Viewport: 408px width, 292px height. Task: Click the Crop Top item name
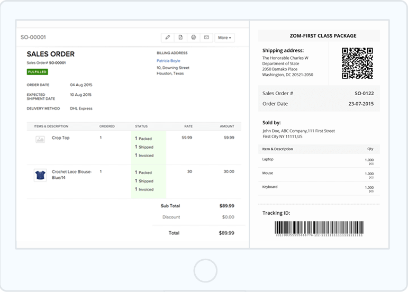point(61,138)
